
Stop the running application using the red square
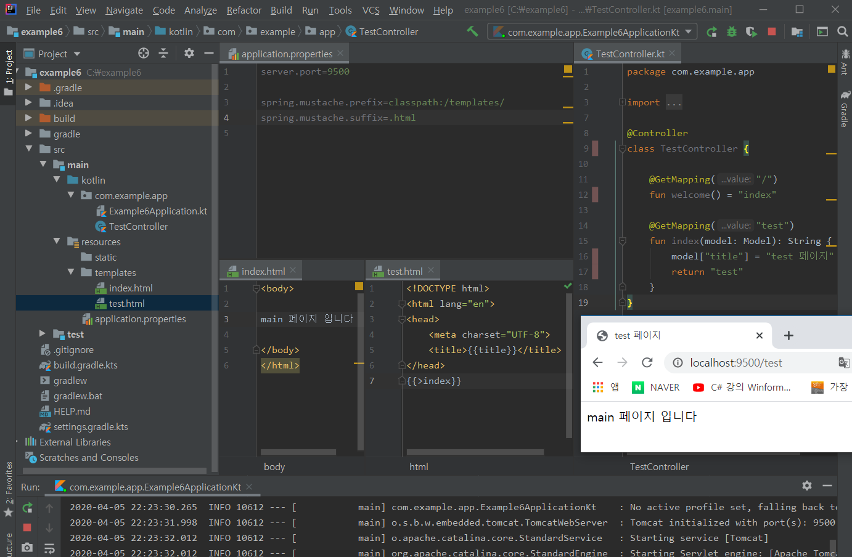772,31
